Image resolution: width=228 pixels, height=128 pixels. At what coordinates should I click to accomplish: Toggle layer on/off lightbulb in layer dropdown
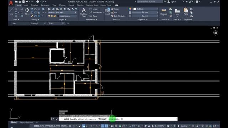click(49, 16)
